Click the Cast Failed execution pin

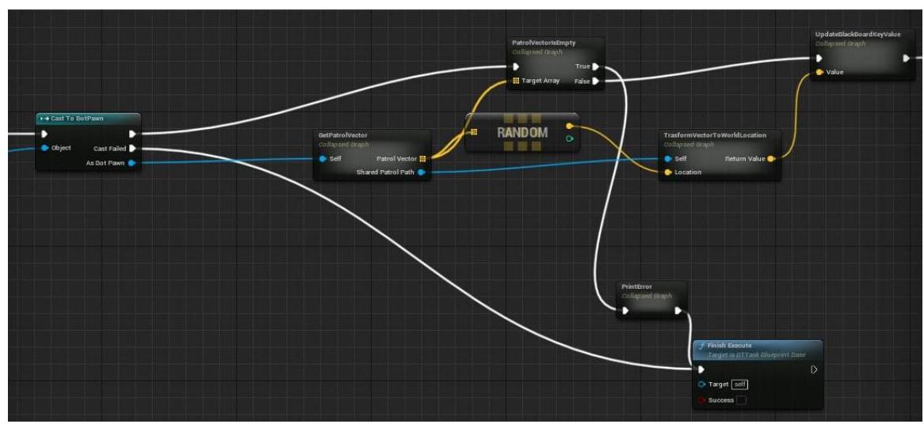click(132, 148)
